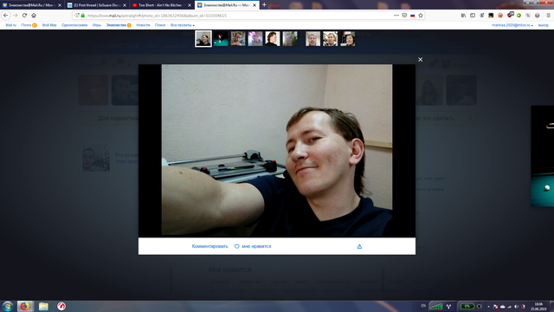Close the photo viewer with the X

click(x=420, y=60)
